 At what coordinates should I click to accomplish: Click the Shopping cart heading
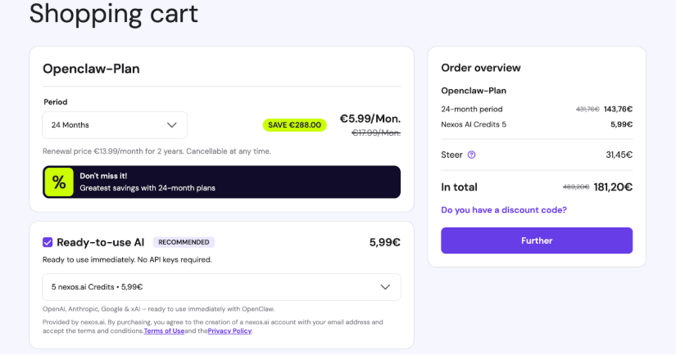point(113,13)
